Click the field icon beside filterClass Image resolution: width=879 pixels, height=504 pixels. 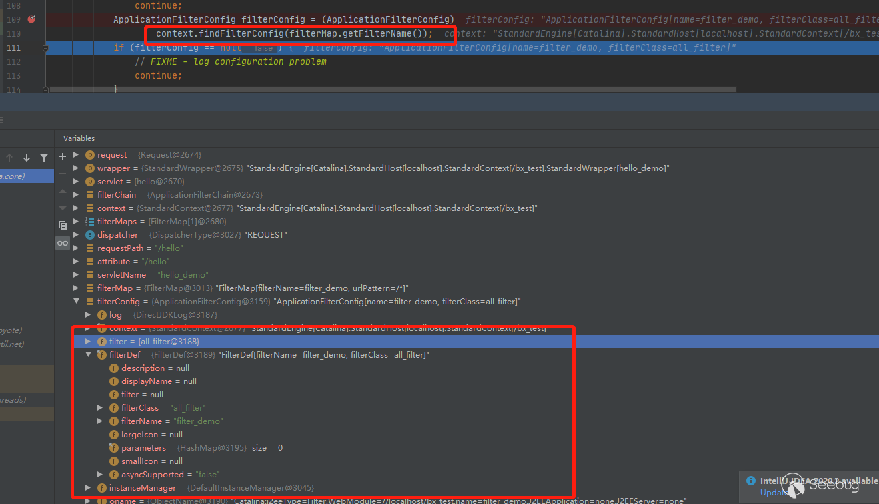[114, 408]
